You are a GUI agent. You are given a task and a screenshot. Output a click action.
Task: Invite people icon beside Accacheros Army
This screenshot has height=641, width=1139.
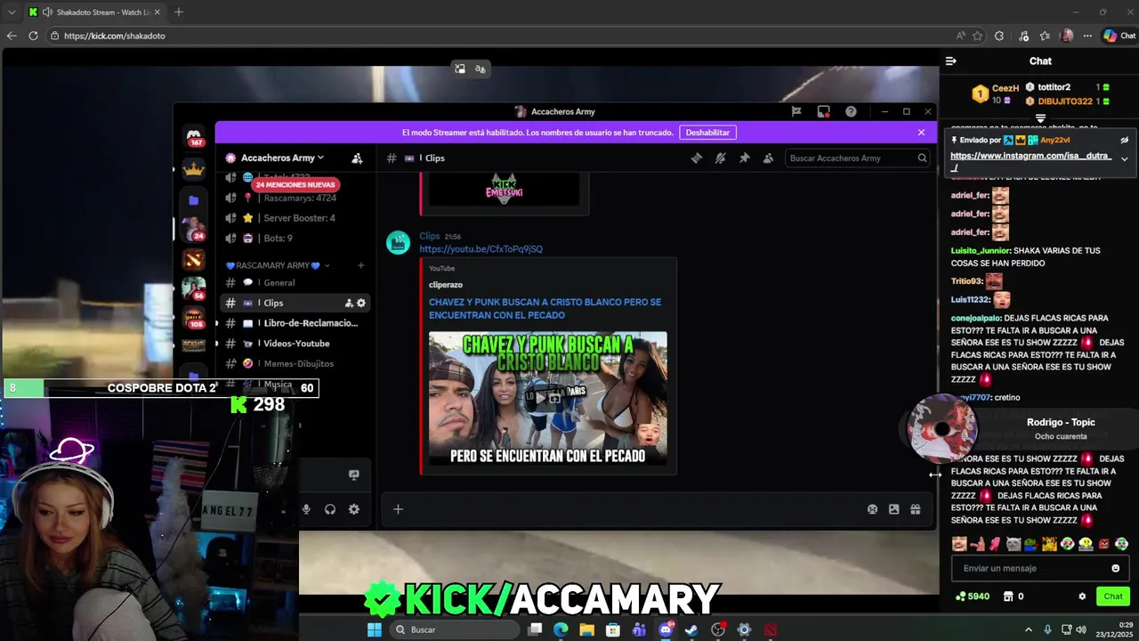pos(357,158)
